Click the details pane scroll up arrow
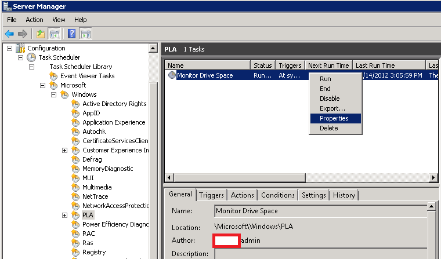The image size is (441, 259). point(432,206)
